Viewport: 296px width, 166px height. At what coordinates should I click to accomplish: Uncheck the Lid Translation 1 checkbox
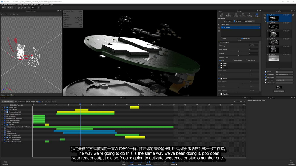[5, 116]
